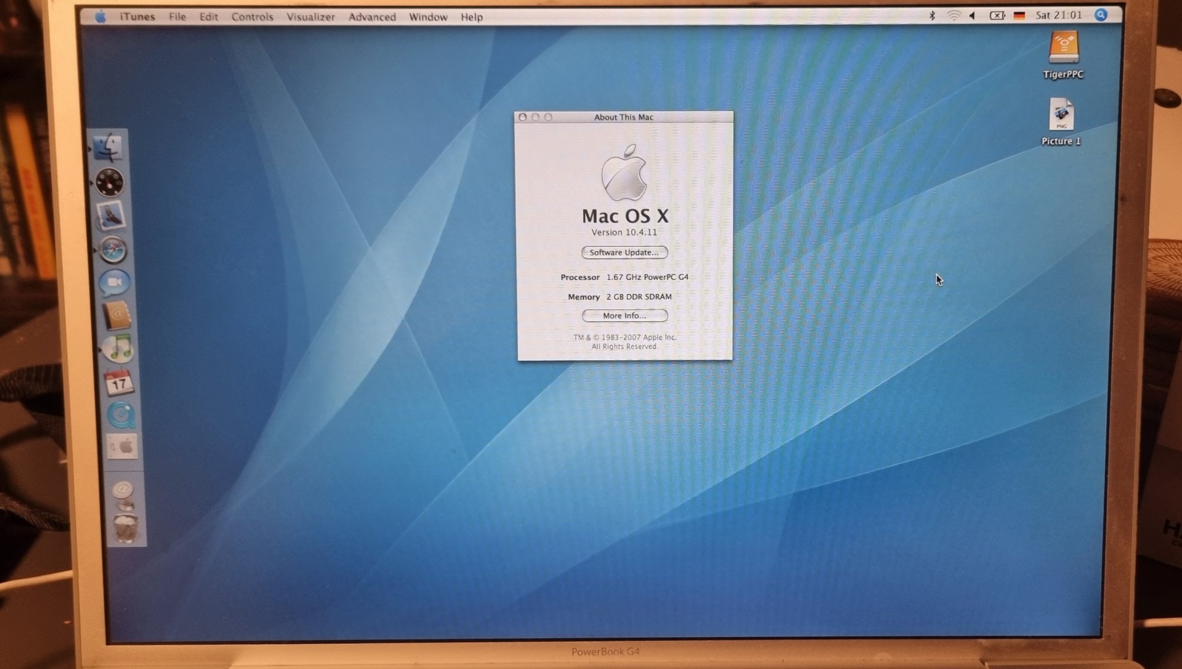Open Spotlight search in menu bar
The height and width of the screenshot is (669, 1182).
coord(1100,15)
